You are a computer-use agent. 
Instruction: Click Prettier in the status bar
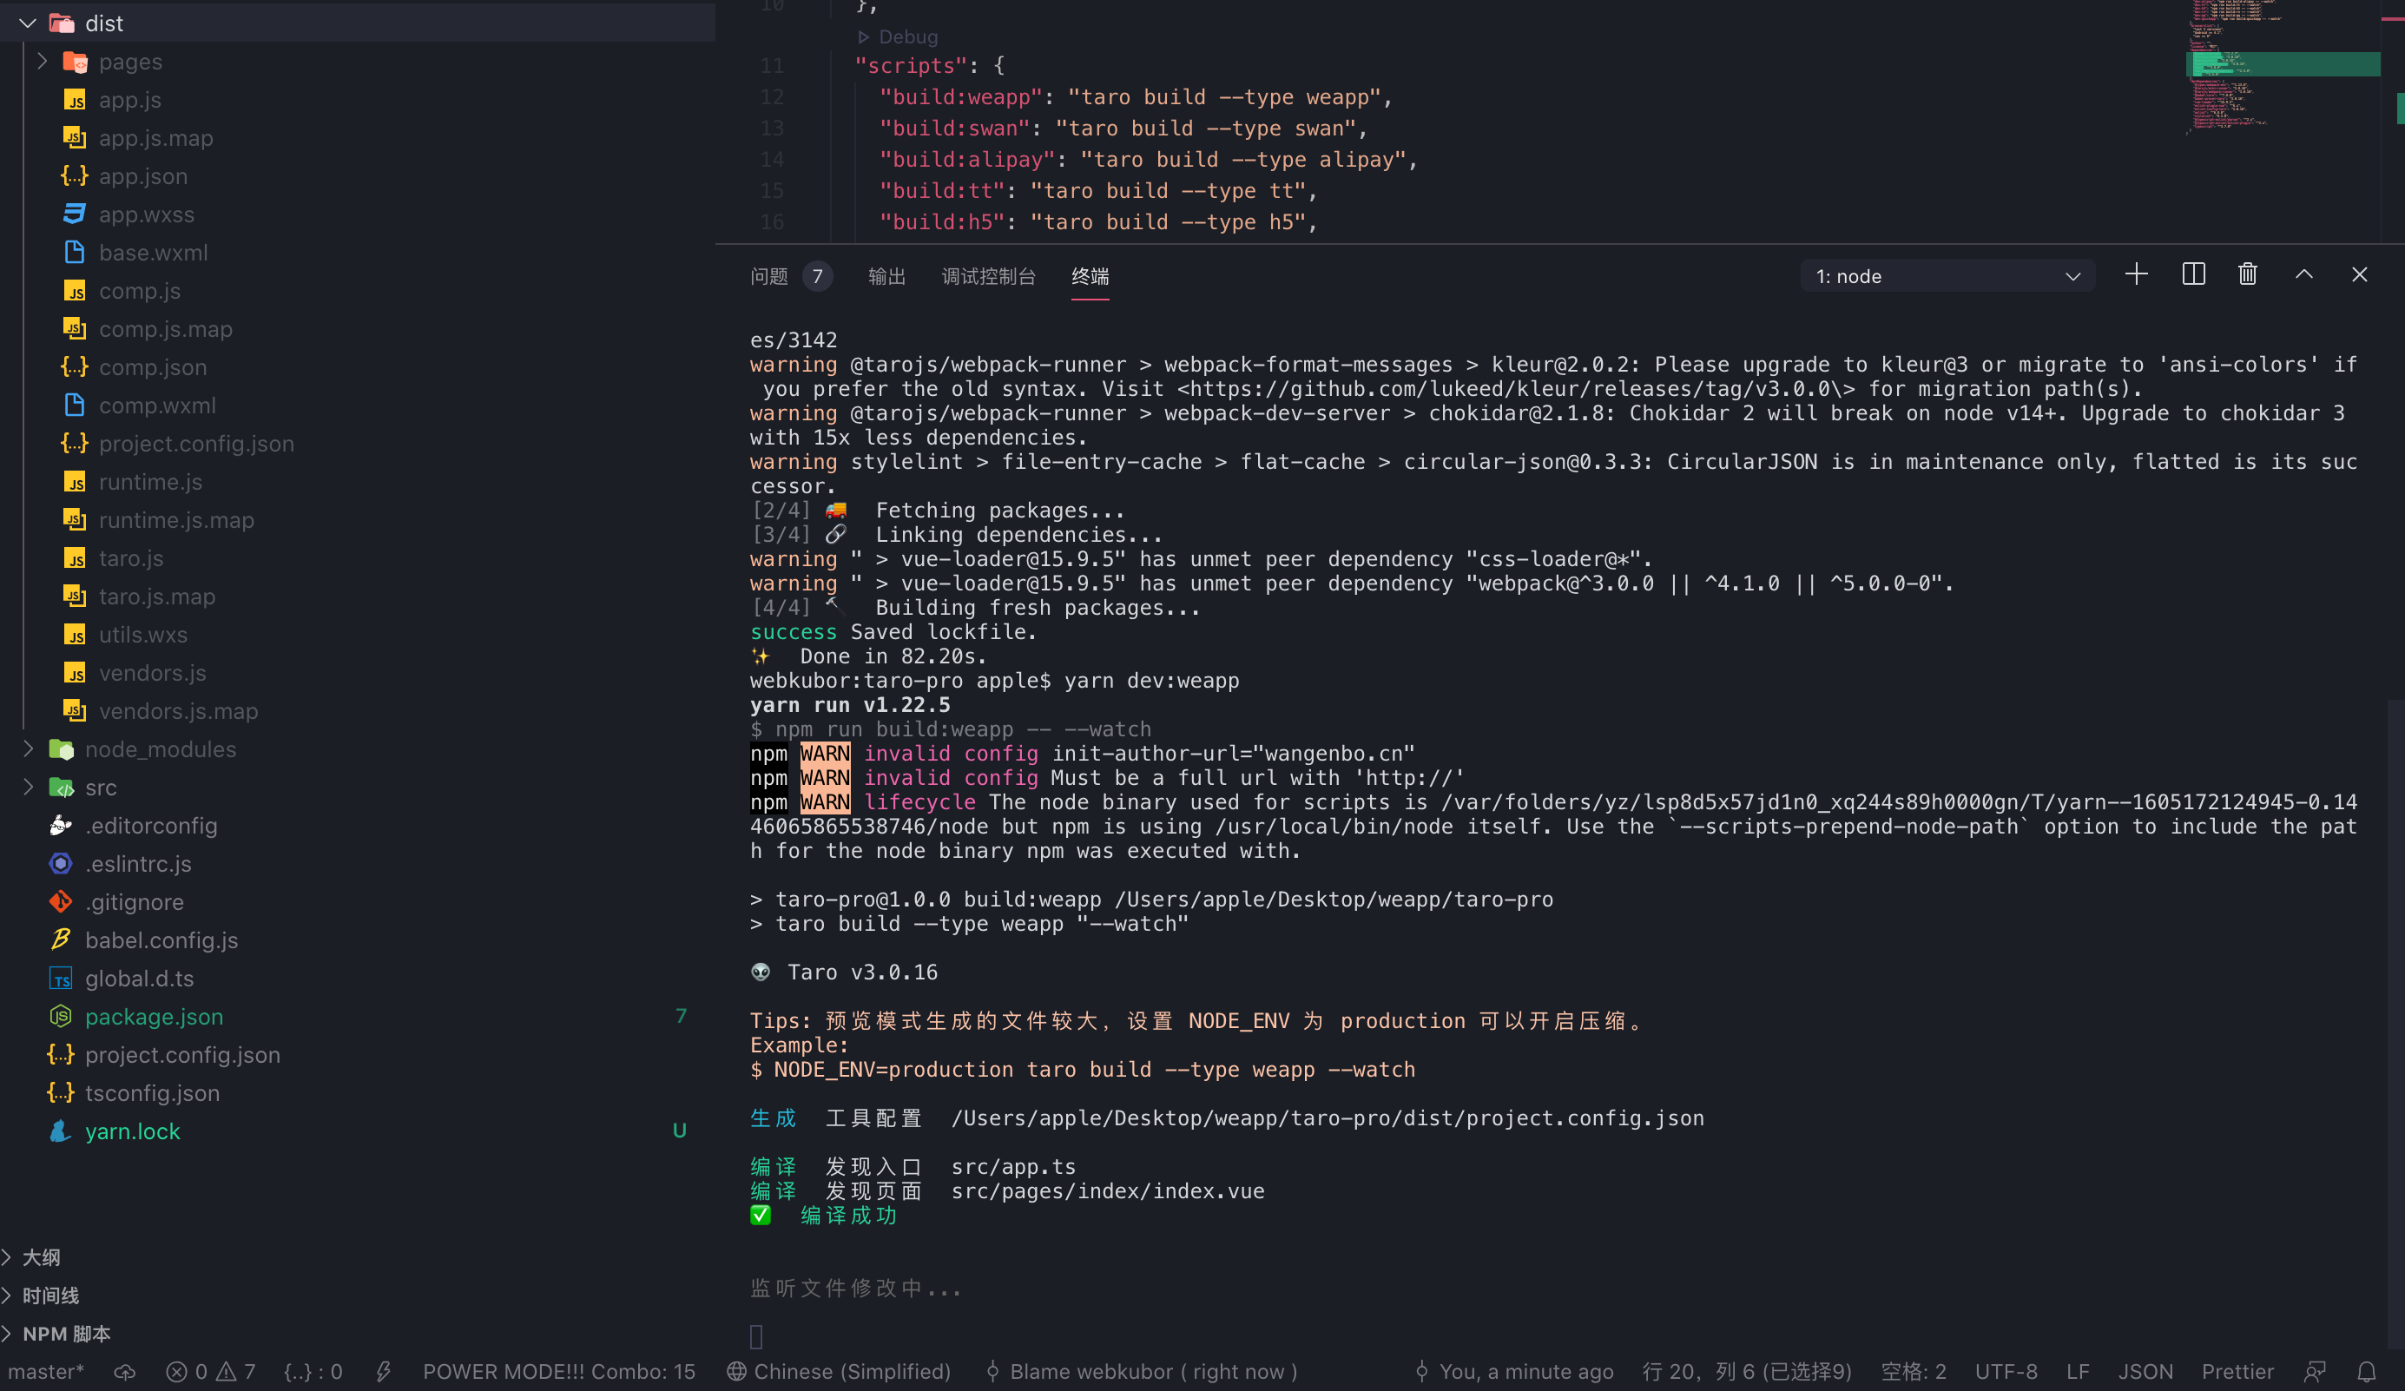(x=2237, y=1372)
